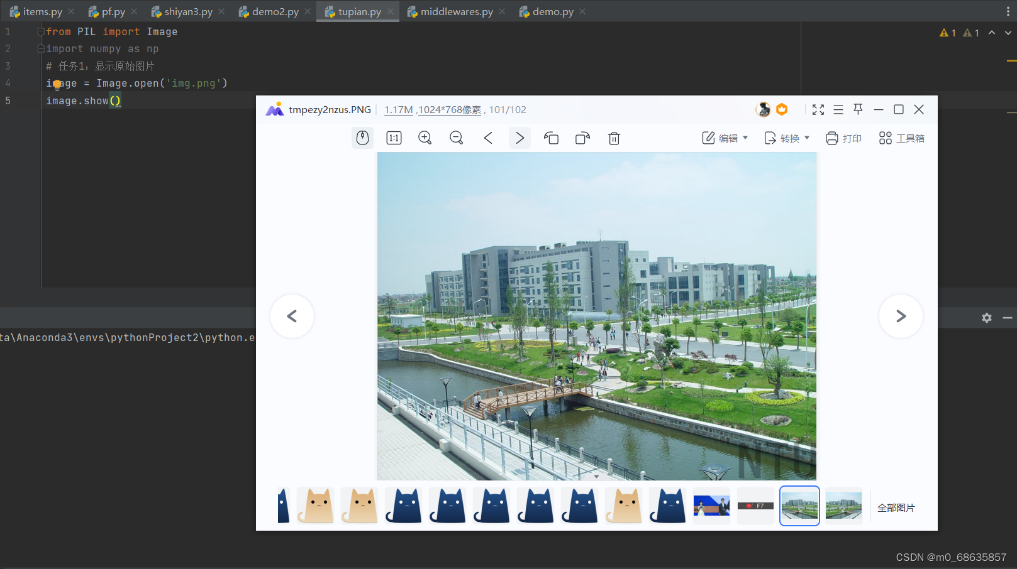The height and width of the screenshot is (569, 1017).
Task: Jump to next highlighted error arrow
Action: [1008, 33]
